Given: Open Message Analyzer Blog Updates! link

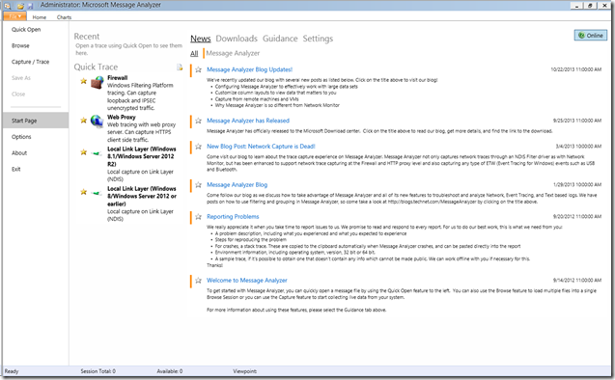Looking at the screenshot, I should (249, 69).
